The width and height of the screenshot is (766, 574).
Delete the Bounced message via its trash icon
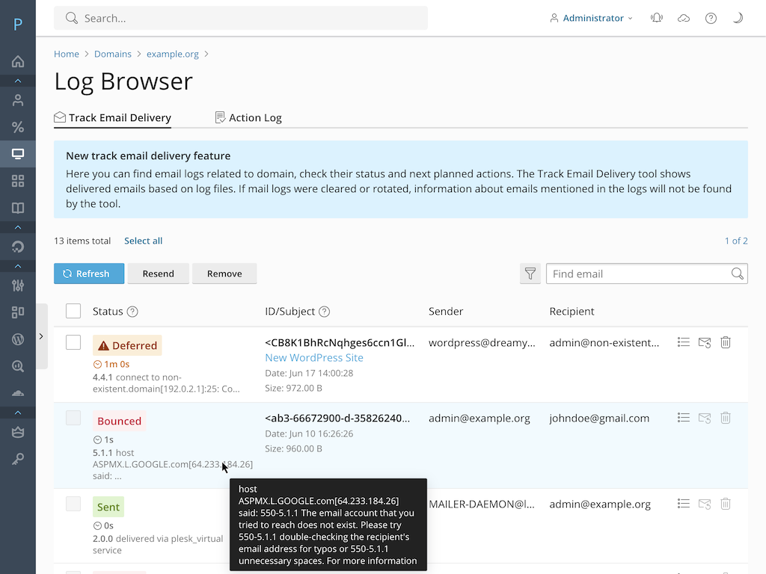[725, 418]
